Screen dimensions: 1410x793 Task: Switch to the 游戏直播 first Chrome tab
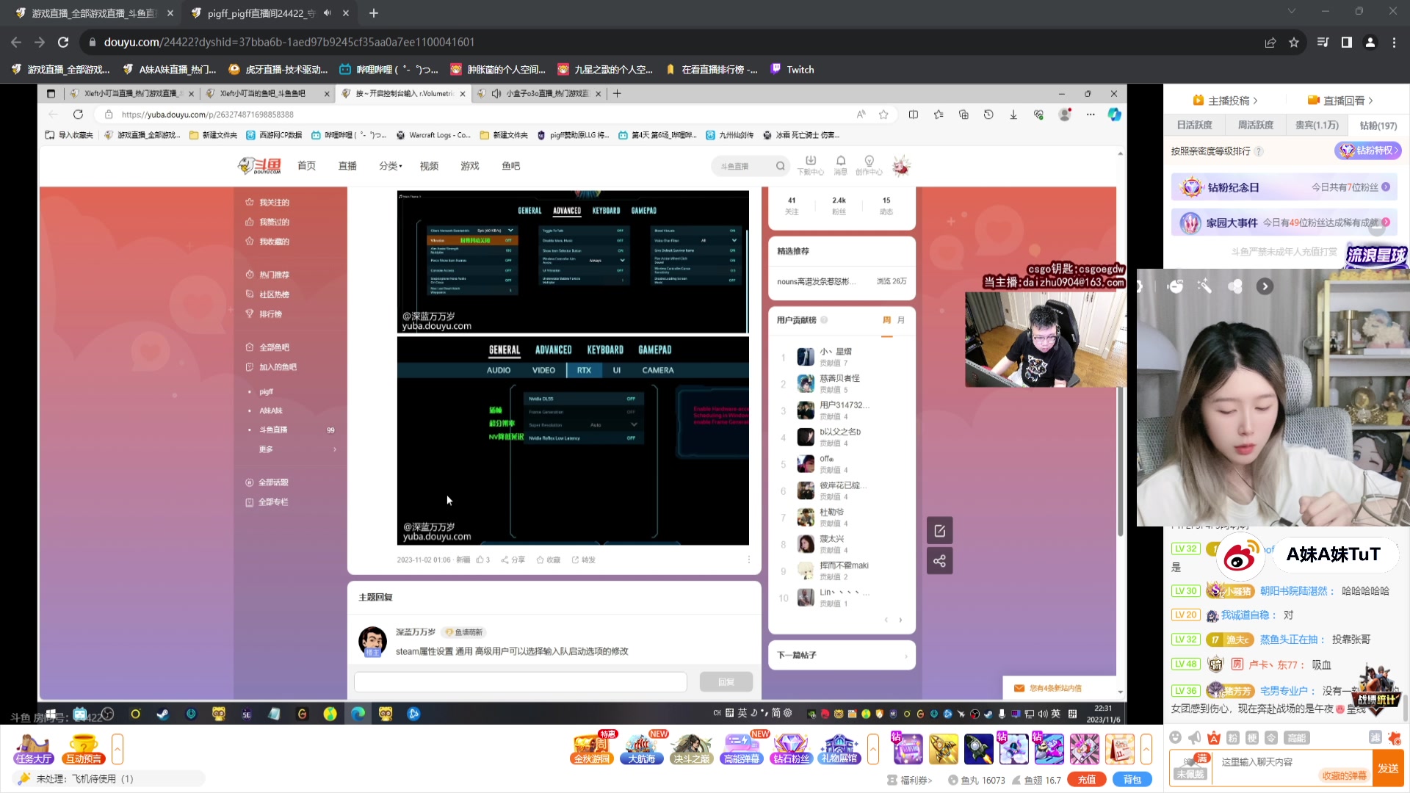tap(94, 13)
